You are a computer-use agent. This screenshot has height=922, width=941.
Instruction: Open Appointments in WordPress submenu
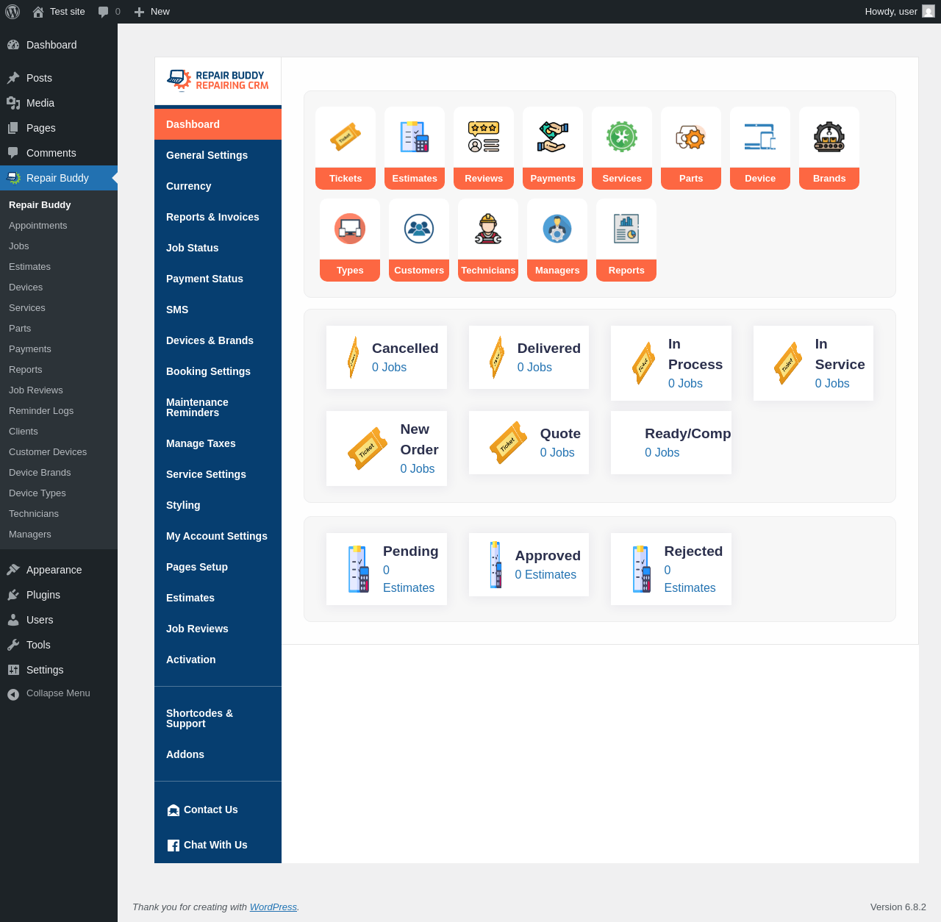point(59,226)
